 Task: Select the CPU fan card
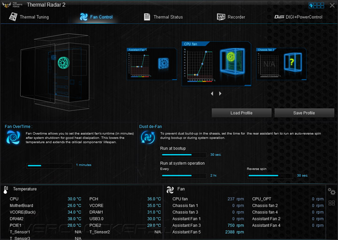pyautogui.click(x=216, y=64)
